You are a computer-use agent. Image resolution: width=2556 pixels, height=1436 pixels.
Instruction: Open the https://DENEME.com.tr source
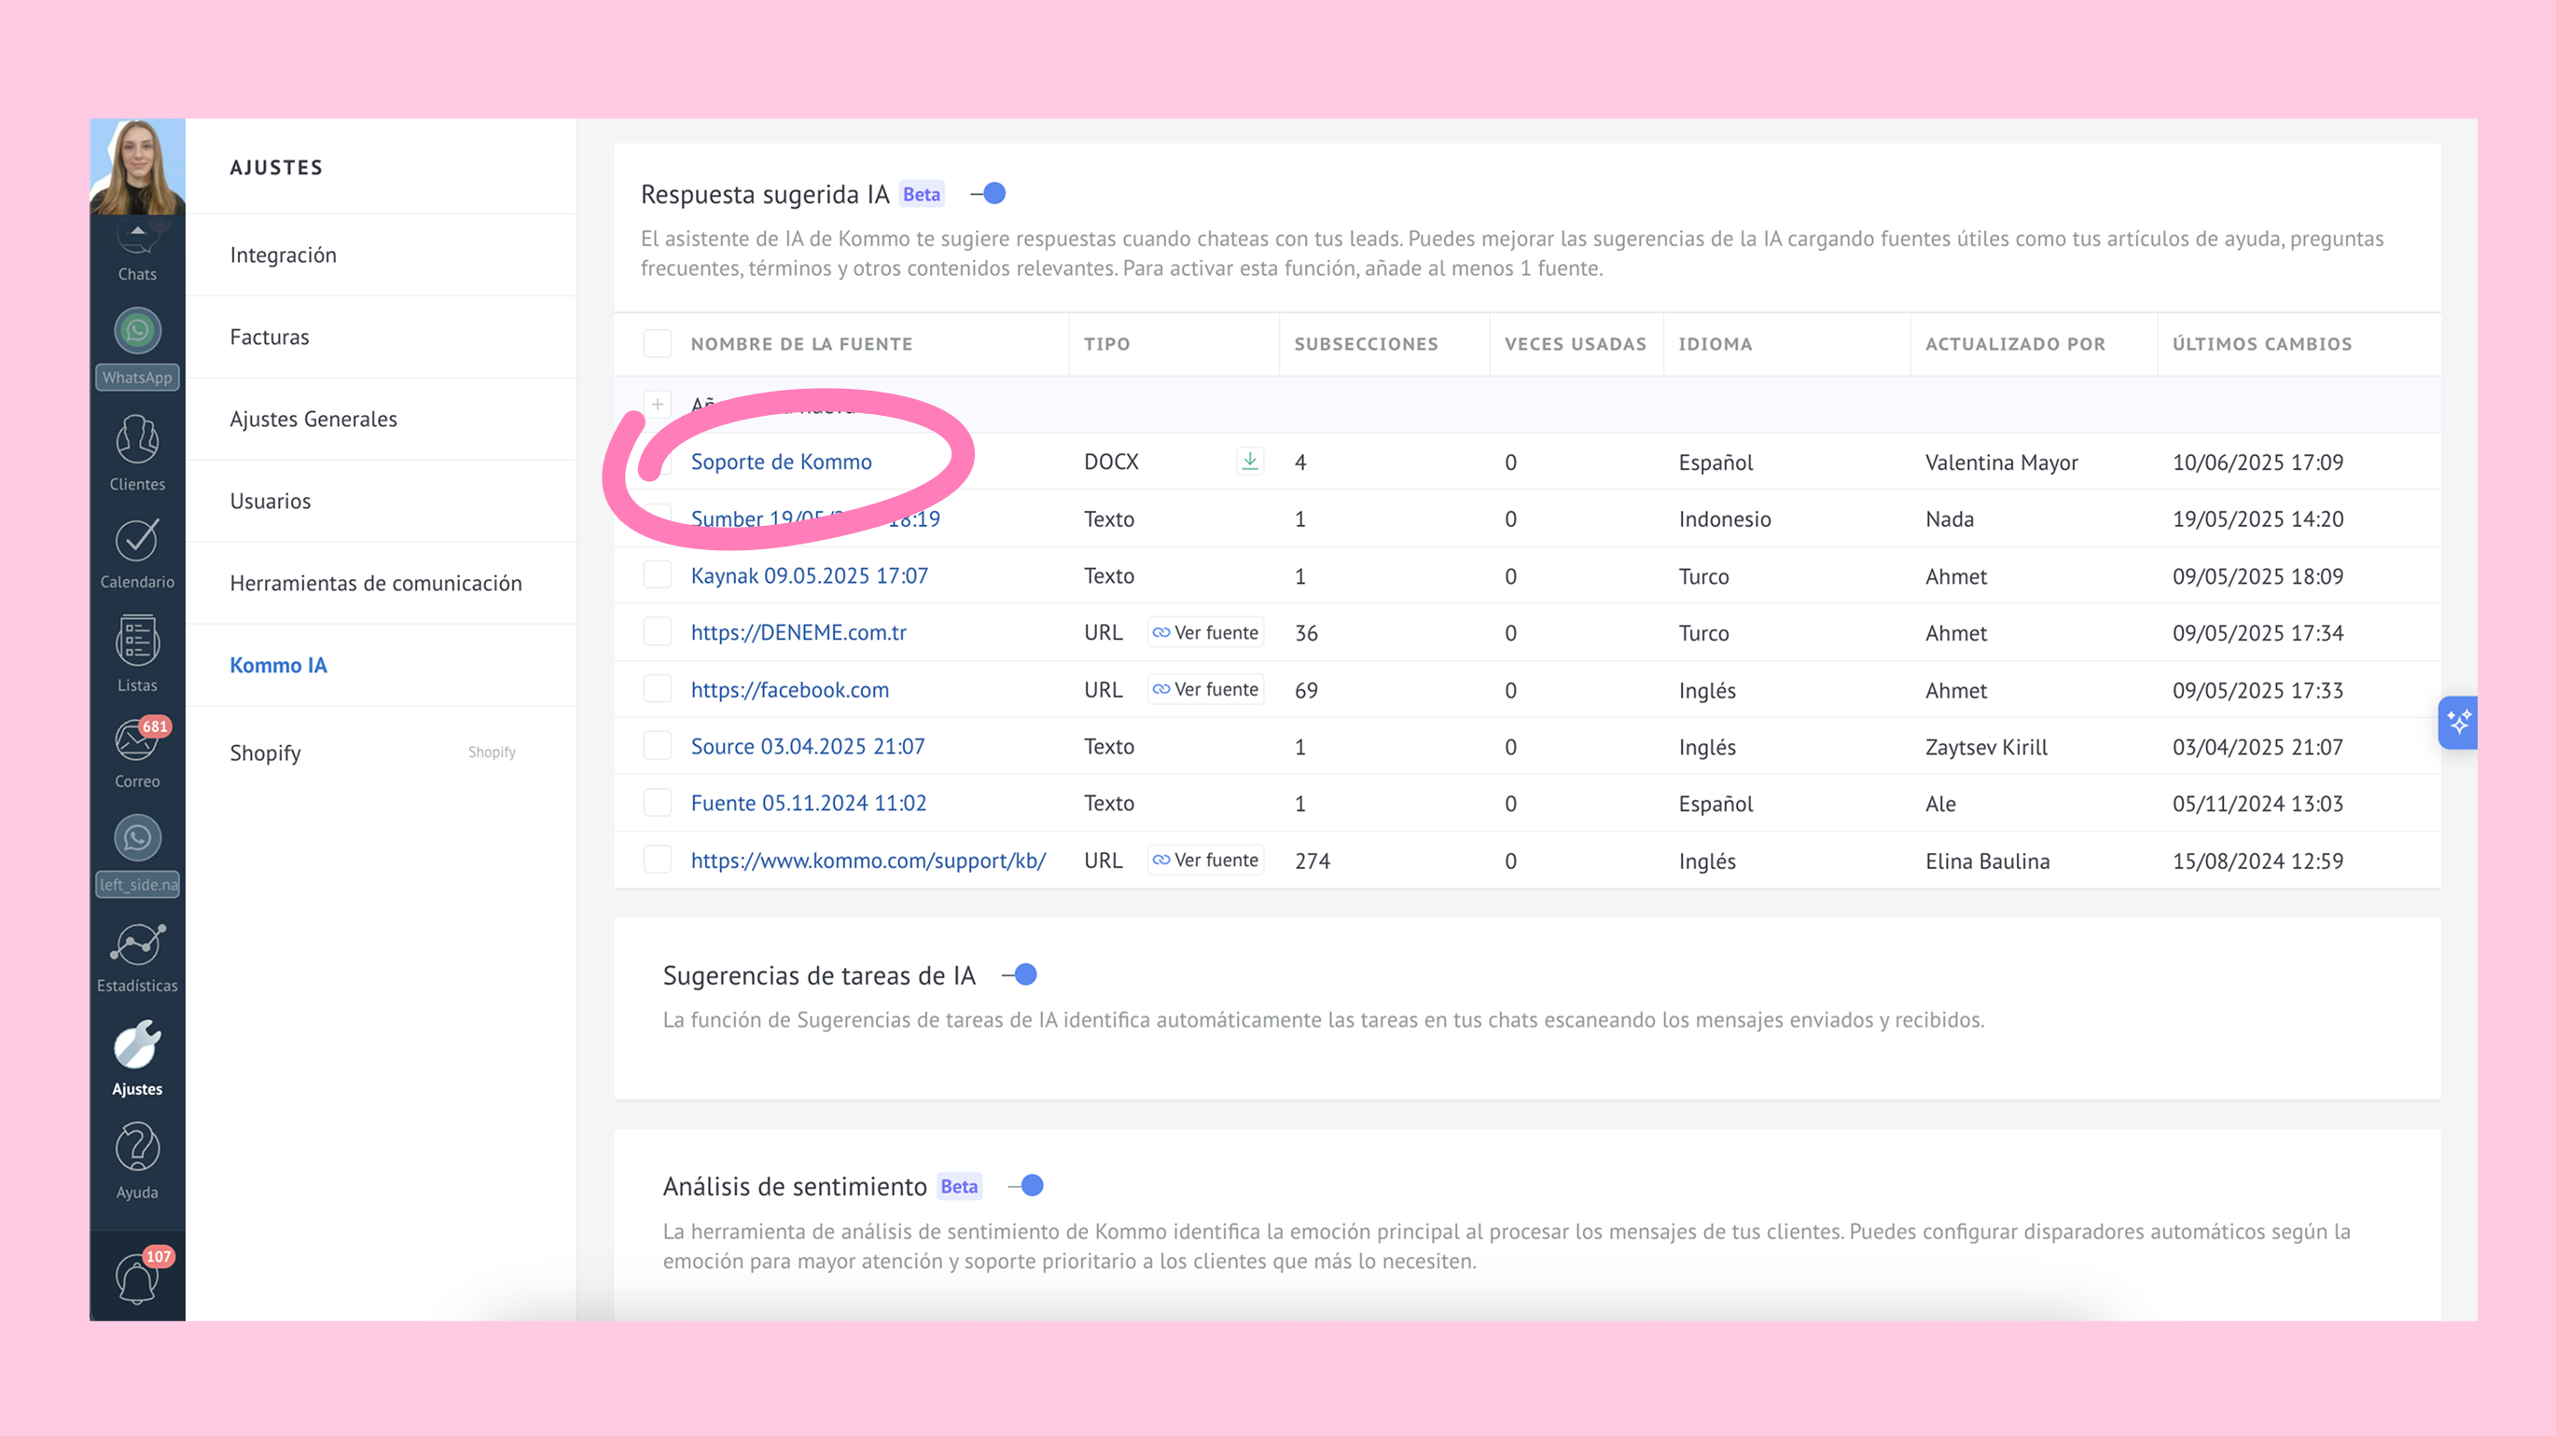(798, 631)
